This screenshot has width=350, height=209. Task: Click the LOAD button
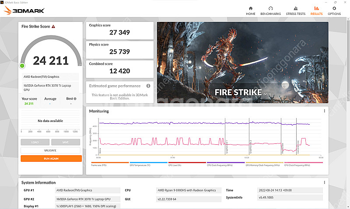click(x=35, y=142)
